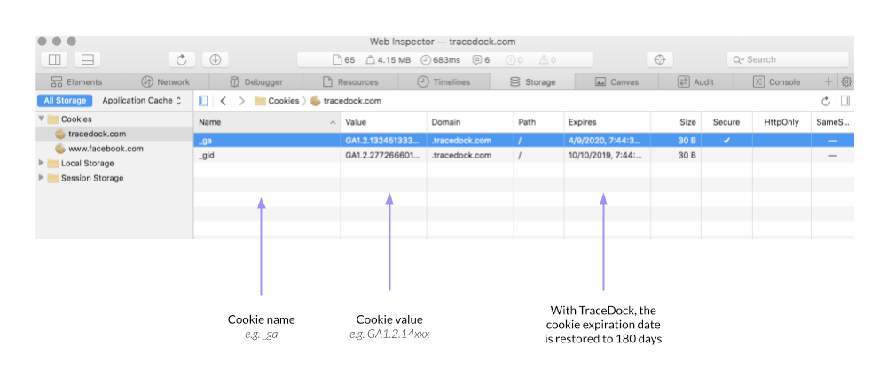Open the Console tab

pos(776,81)
